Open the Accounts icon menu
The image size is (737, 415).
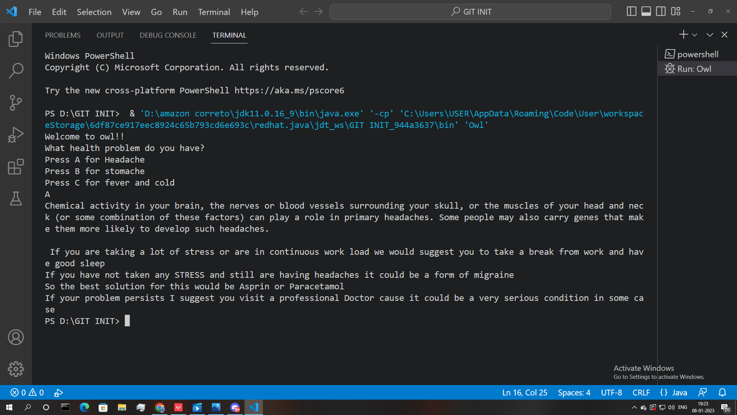tap(16, 337)
